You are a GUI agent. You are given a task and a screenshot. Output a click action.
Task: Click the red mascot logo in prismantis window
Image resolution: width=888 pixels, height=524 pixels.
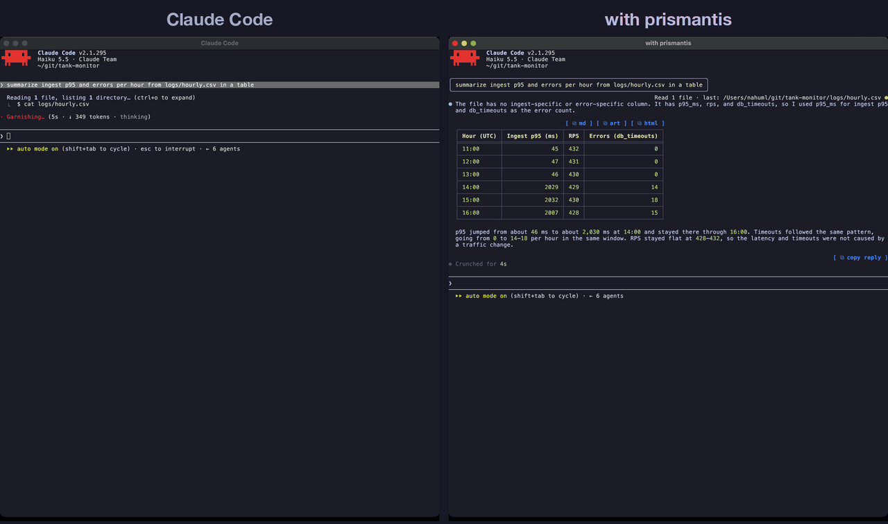pos(465,58)
